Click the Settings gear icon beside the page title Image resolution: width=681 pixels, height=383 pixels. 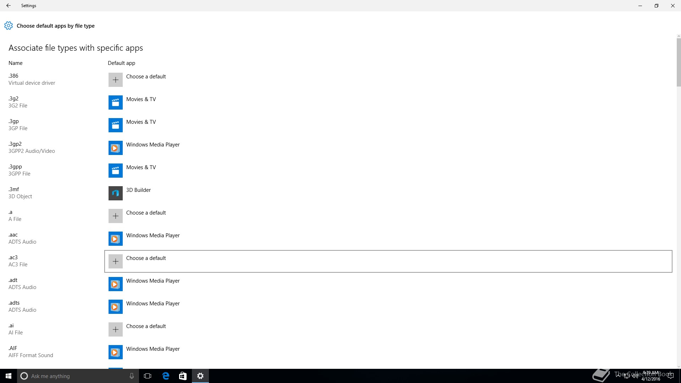pyautogui.click(x=9, y=26)
